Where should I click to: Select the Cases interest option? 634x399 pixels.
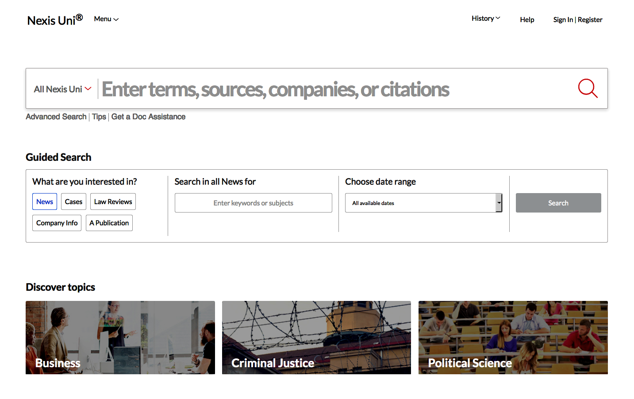pos(73,201)
